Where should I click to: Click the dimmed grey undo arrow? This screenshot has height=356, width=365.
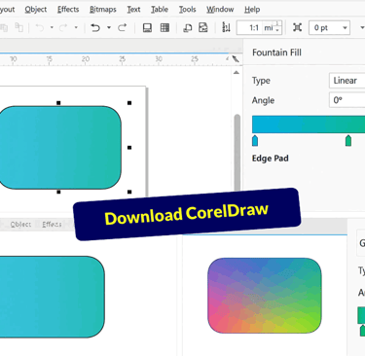coord(40,28)
